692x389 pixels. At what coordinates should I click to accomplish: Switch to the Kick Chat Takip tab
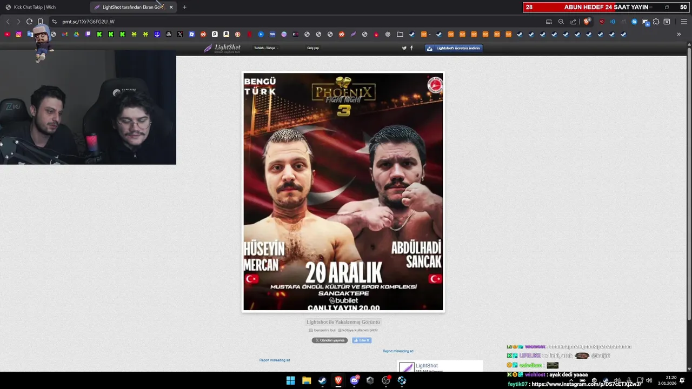tap(45, 7)
